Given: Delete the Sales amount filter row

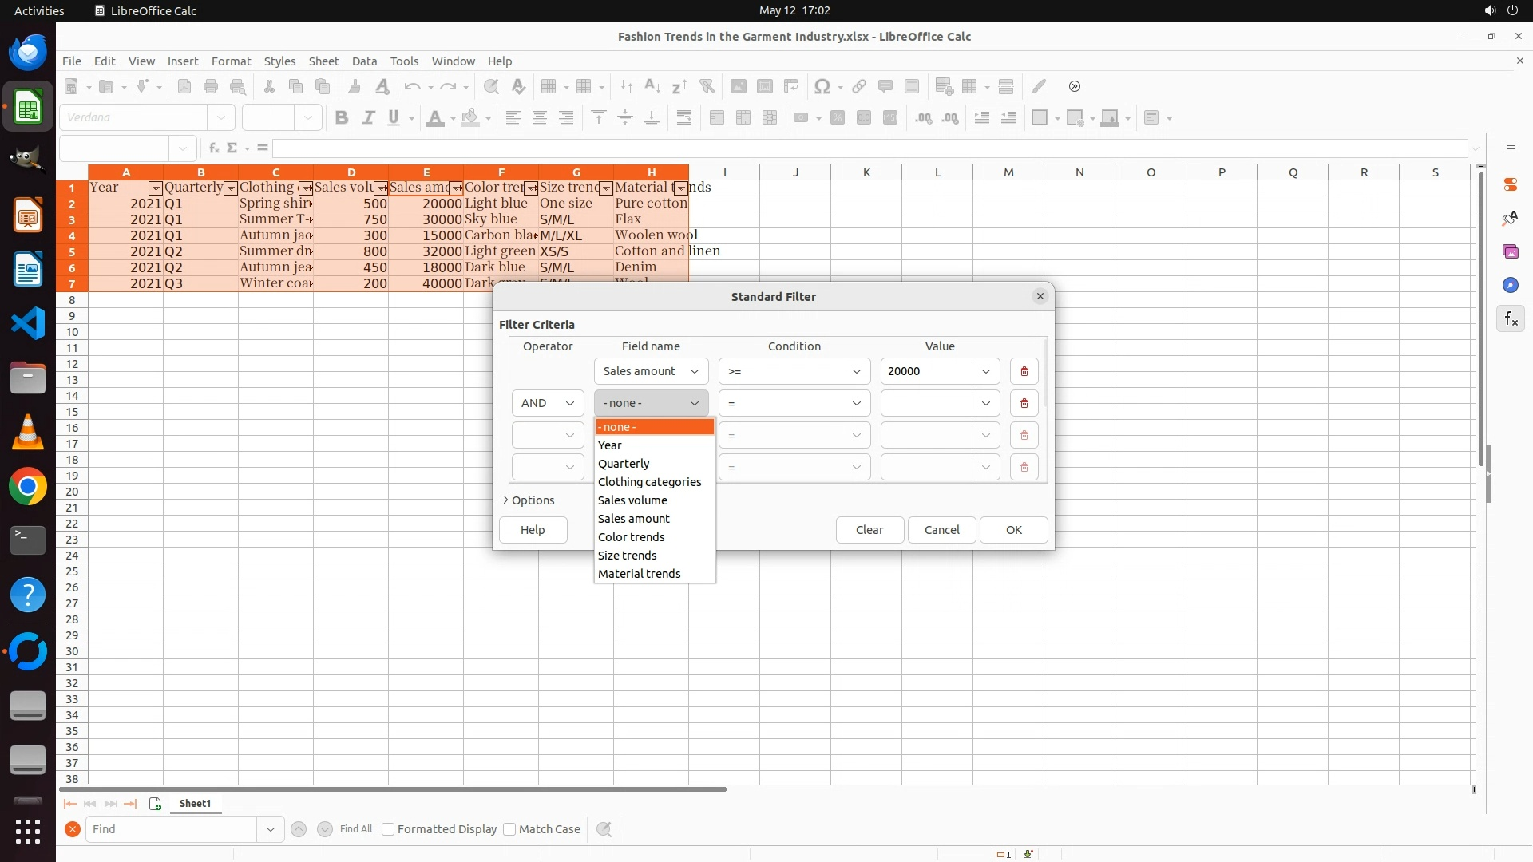Looking at the screenshot, I should [x=1024, y=371].
